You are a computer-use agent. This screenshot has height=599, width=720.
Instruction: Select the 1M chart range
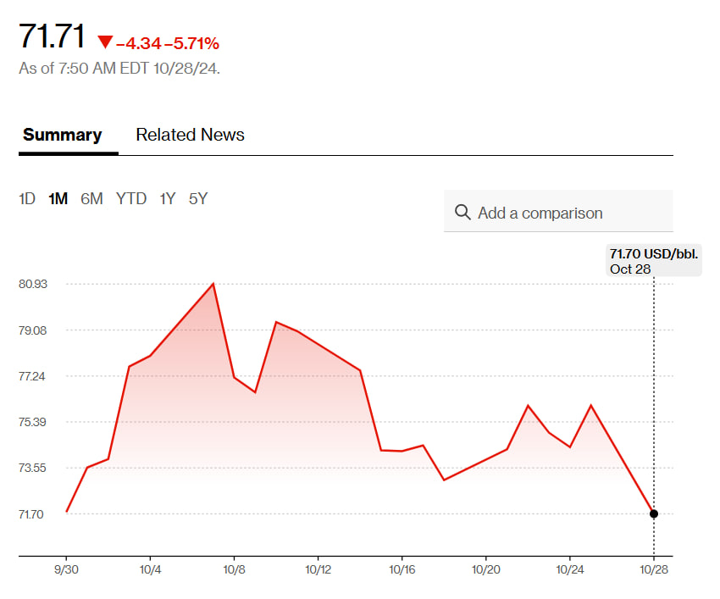click(x=58, y=199)
